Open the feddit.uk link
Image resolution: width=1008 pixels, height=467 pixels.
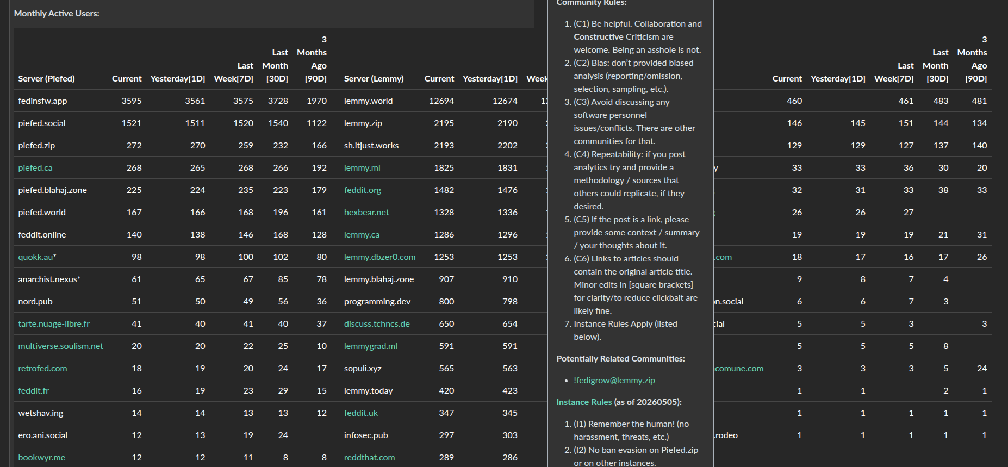pos(361,413)
